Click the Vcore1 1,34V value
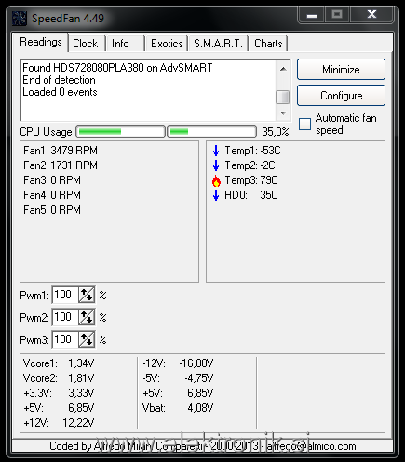Image resolution: width=405 pixels, height=462 pixels. 81,363
